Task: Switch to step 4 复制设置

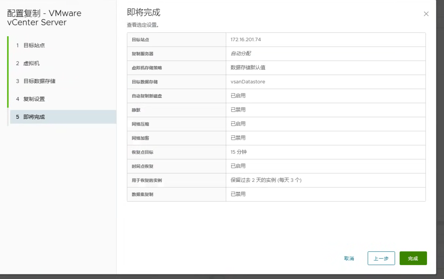Action: point(34,99)
